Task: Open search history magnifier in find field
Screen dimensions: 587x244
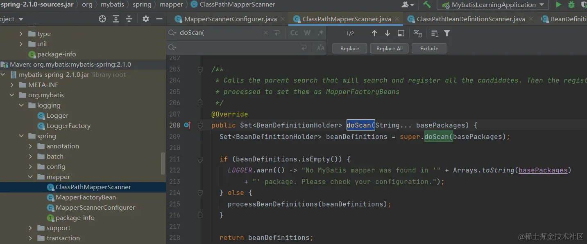Action: click(173, 33)
